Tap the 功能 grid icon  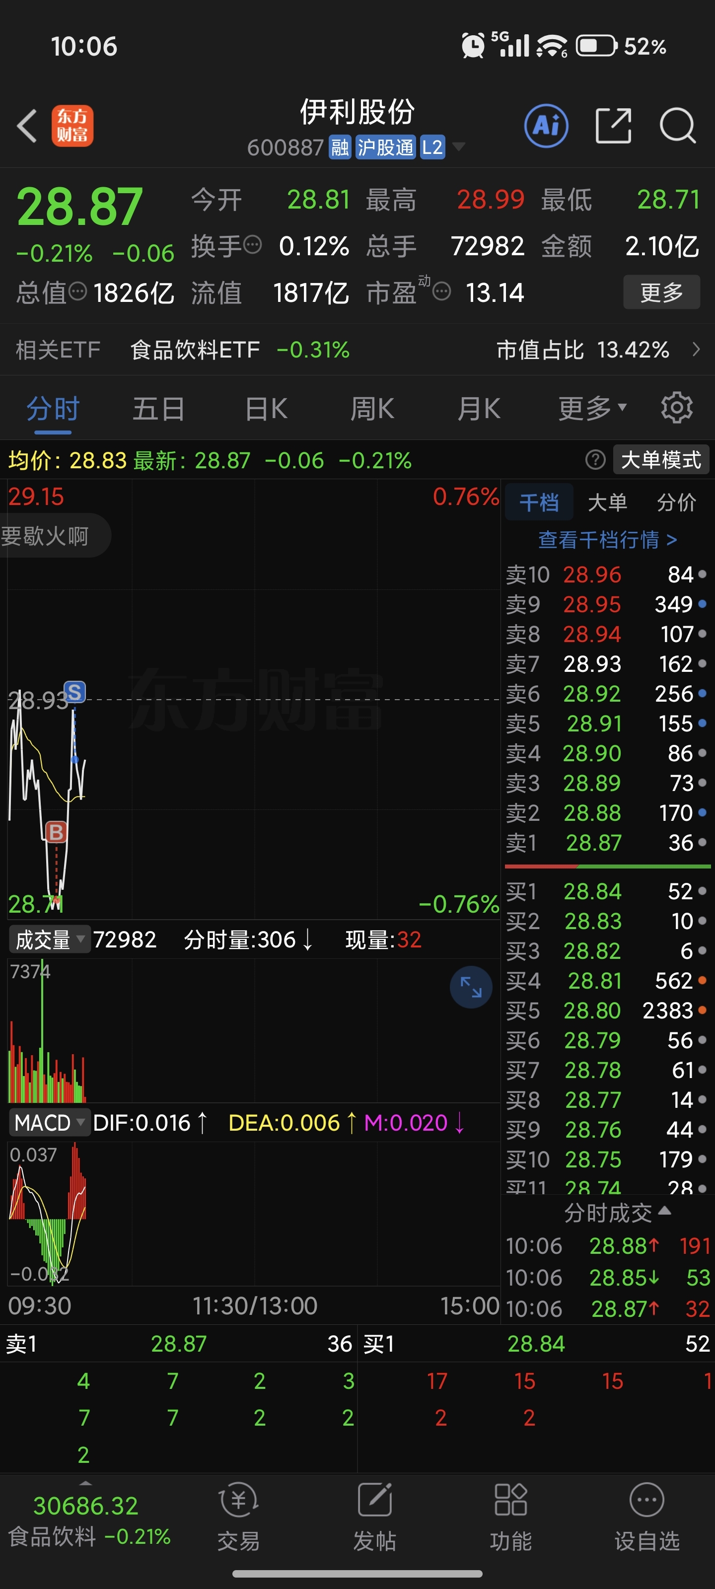[x=511, y=1500]
